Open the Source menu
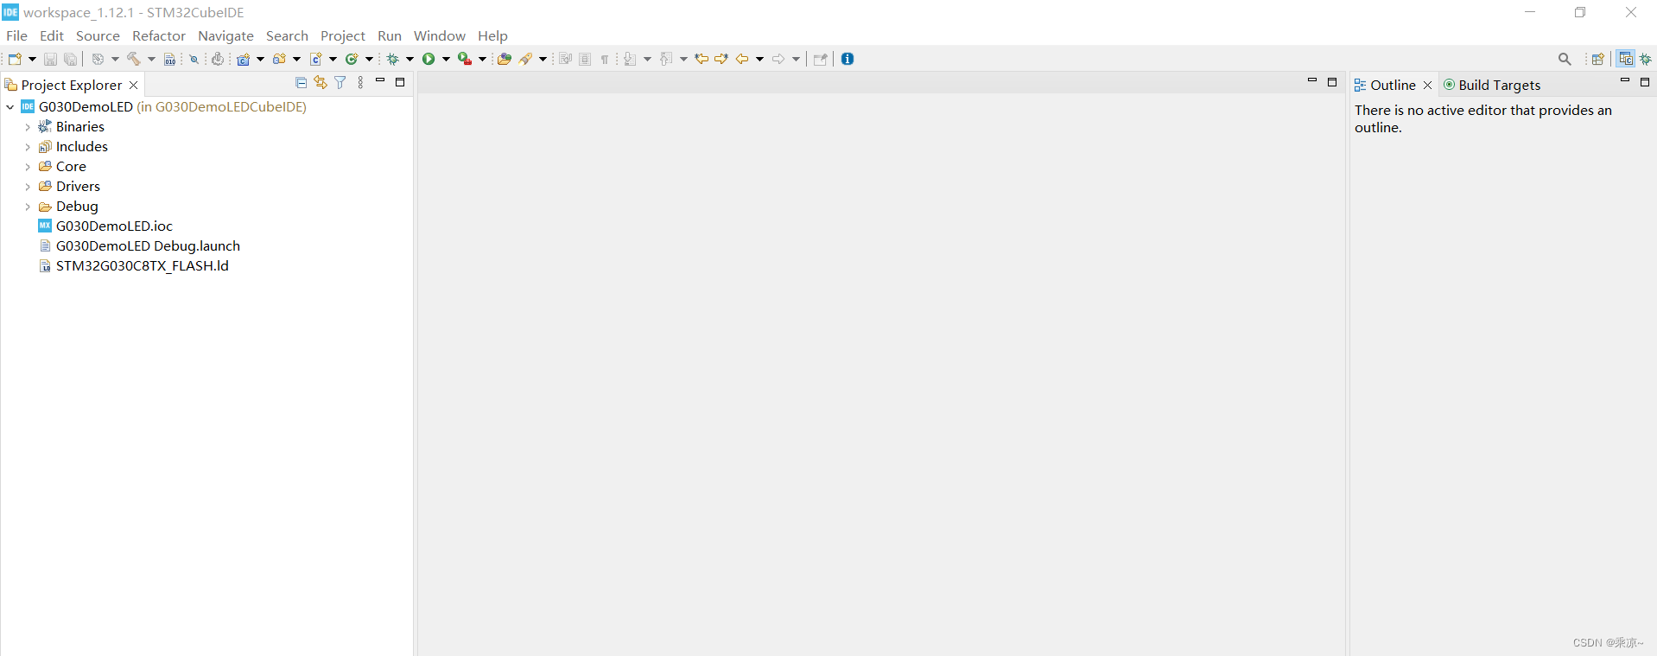Viewport: 1657px width, 656px height. pos(98,35)
